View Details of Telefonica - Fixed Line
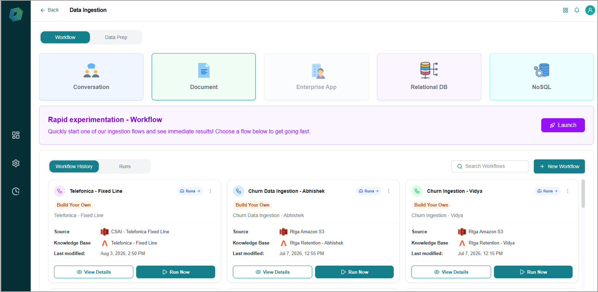The image size is (598, 292). [x=93, y=272]
